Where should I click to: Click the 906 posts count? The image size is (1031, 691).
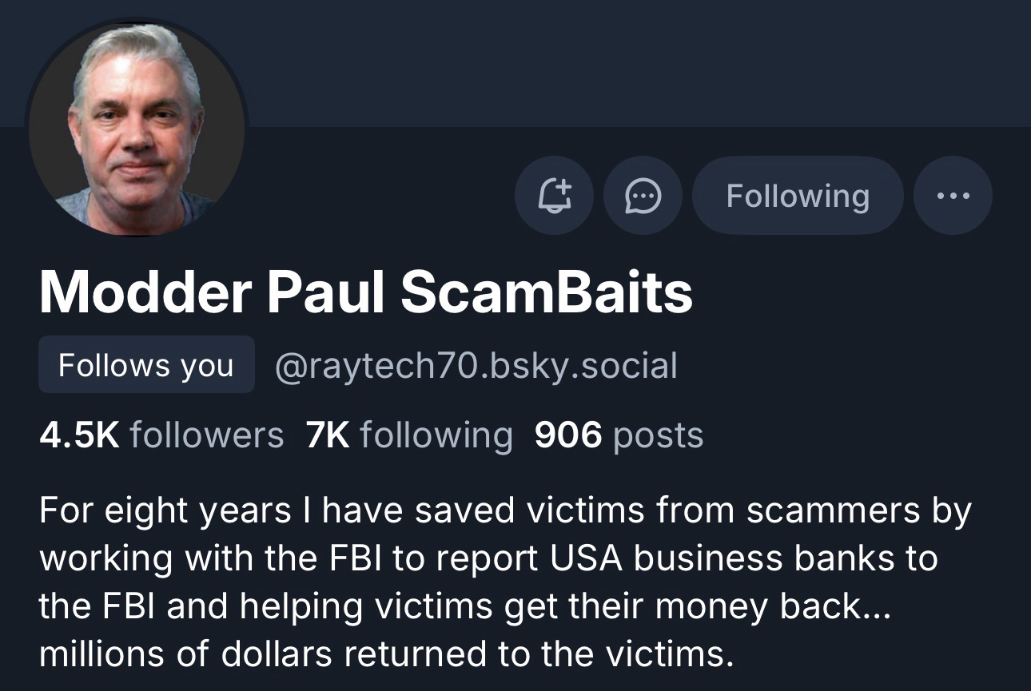(x=619, y=435)
